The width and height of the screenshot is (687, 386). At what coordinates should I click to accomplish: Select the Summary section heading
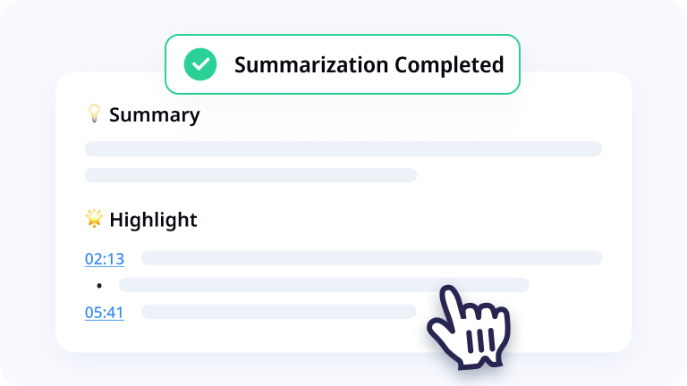[x=154, y=115]
